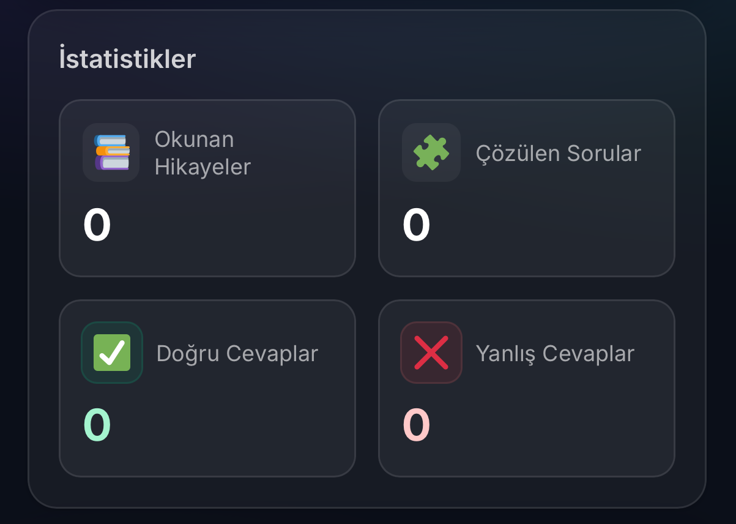Click the stacked books icon

point(111,152)
